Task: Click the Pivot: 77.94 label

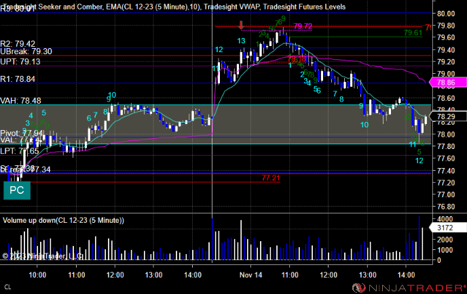Action: point(22,133)
